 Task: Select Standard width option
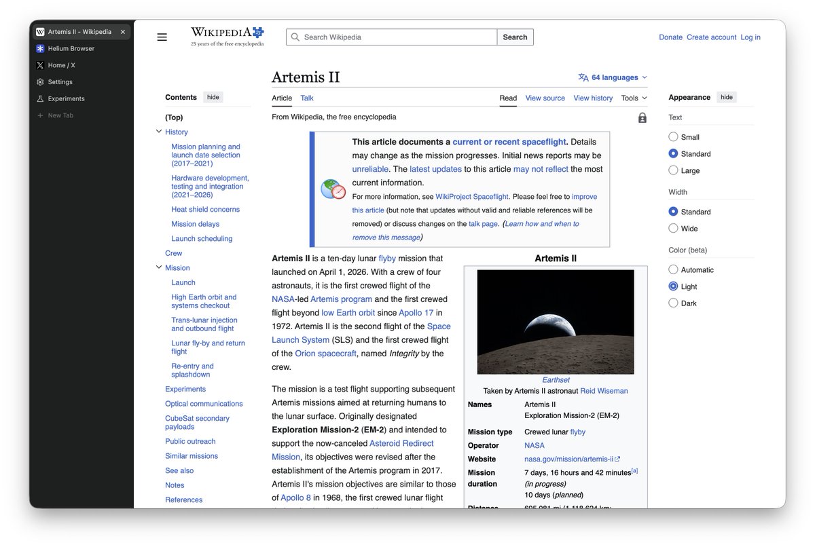coord(673,212)
